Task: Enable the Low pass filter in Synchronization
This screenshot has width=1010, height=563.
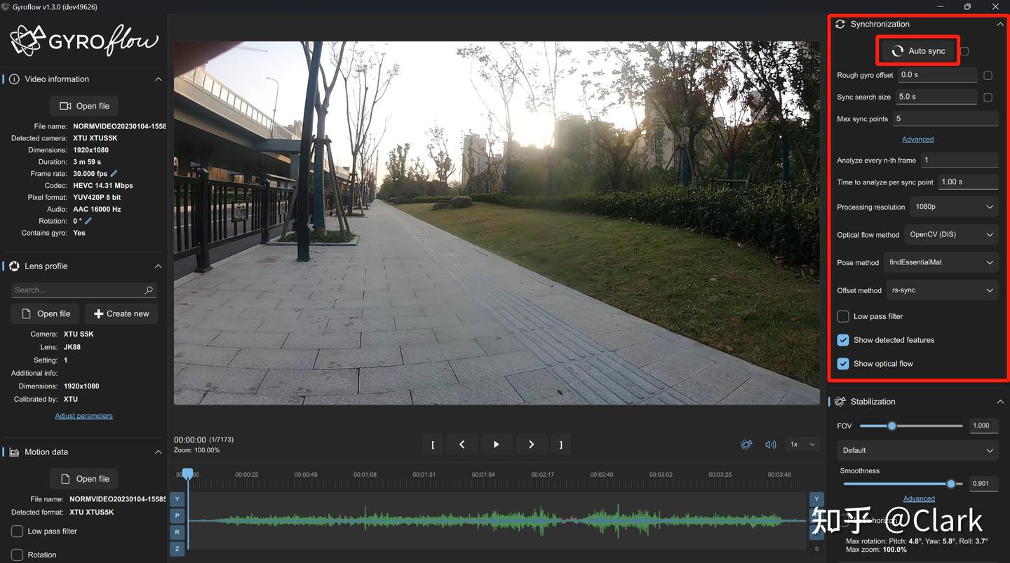Action: tap(843, 316)
